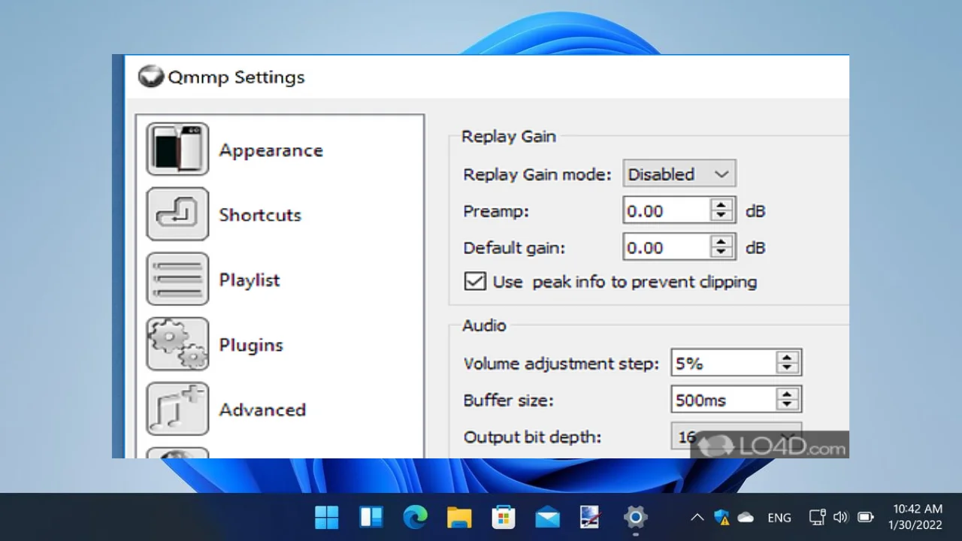Decrease Buffer size with down arrow
Viewport: 962px width, 541px height.
tap(787, 406)
